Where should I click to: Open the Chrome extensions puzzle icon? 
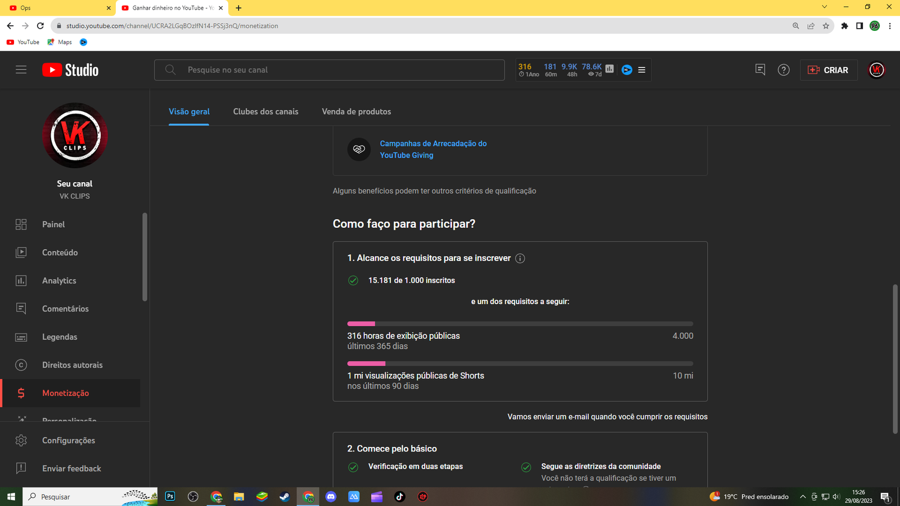(x=844, y=26)
